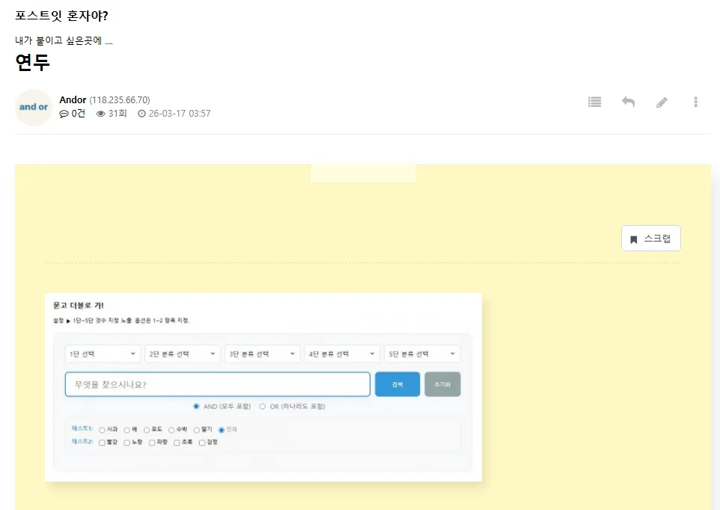Select the 전체 radio option
Viewport: 720px width, 510px height.
(222, 430)
